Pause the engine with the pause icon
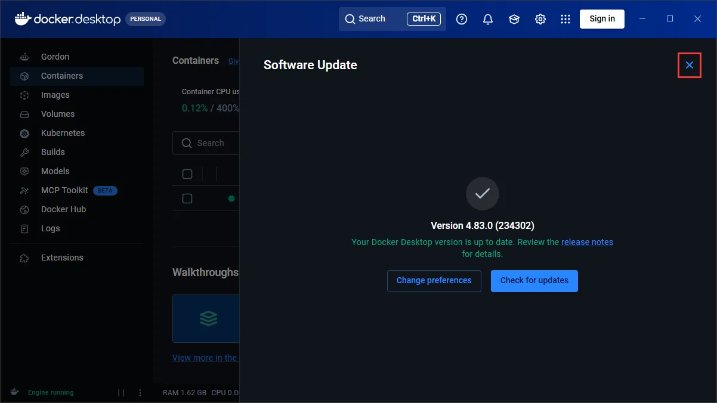 [121, 393]
